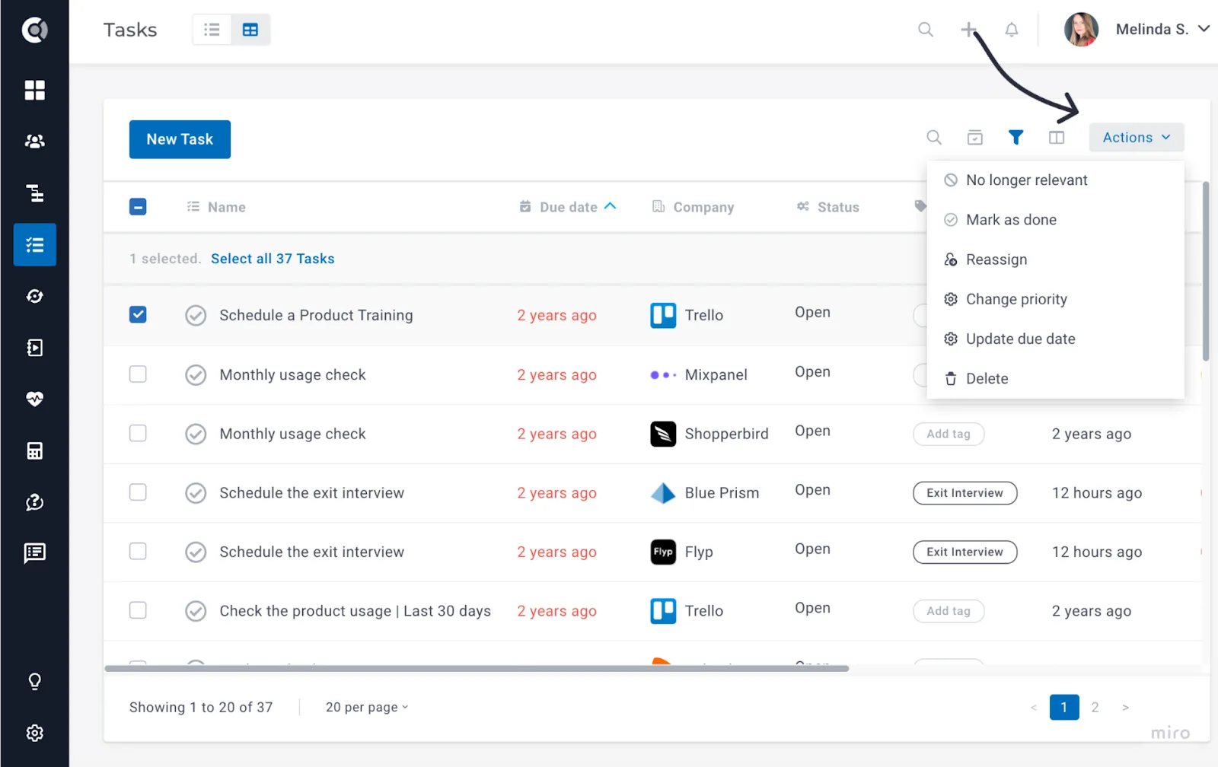Choose Update due date from Actions menu
1218x767 pixels.
pyautogui.click(x=1055, y=339)
